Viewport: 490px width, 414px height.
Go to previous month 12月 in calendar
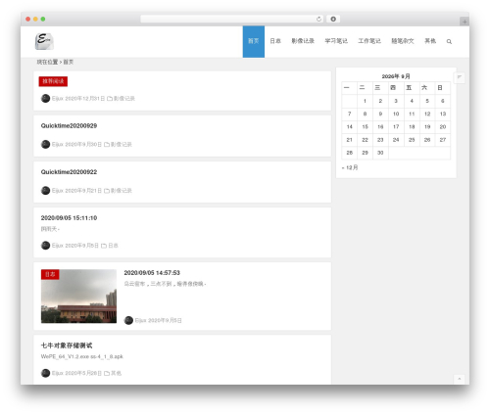coord(350,167)
